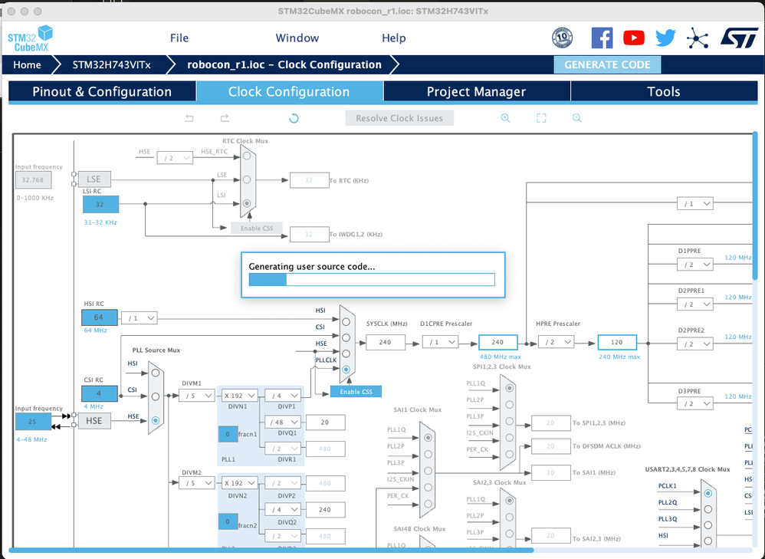
Task: Click the blue Enable CSS button
Action: coord(356,392)
